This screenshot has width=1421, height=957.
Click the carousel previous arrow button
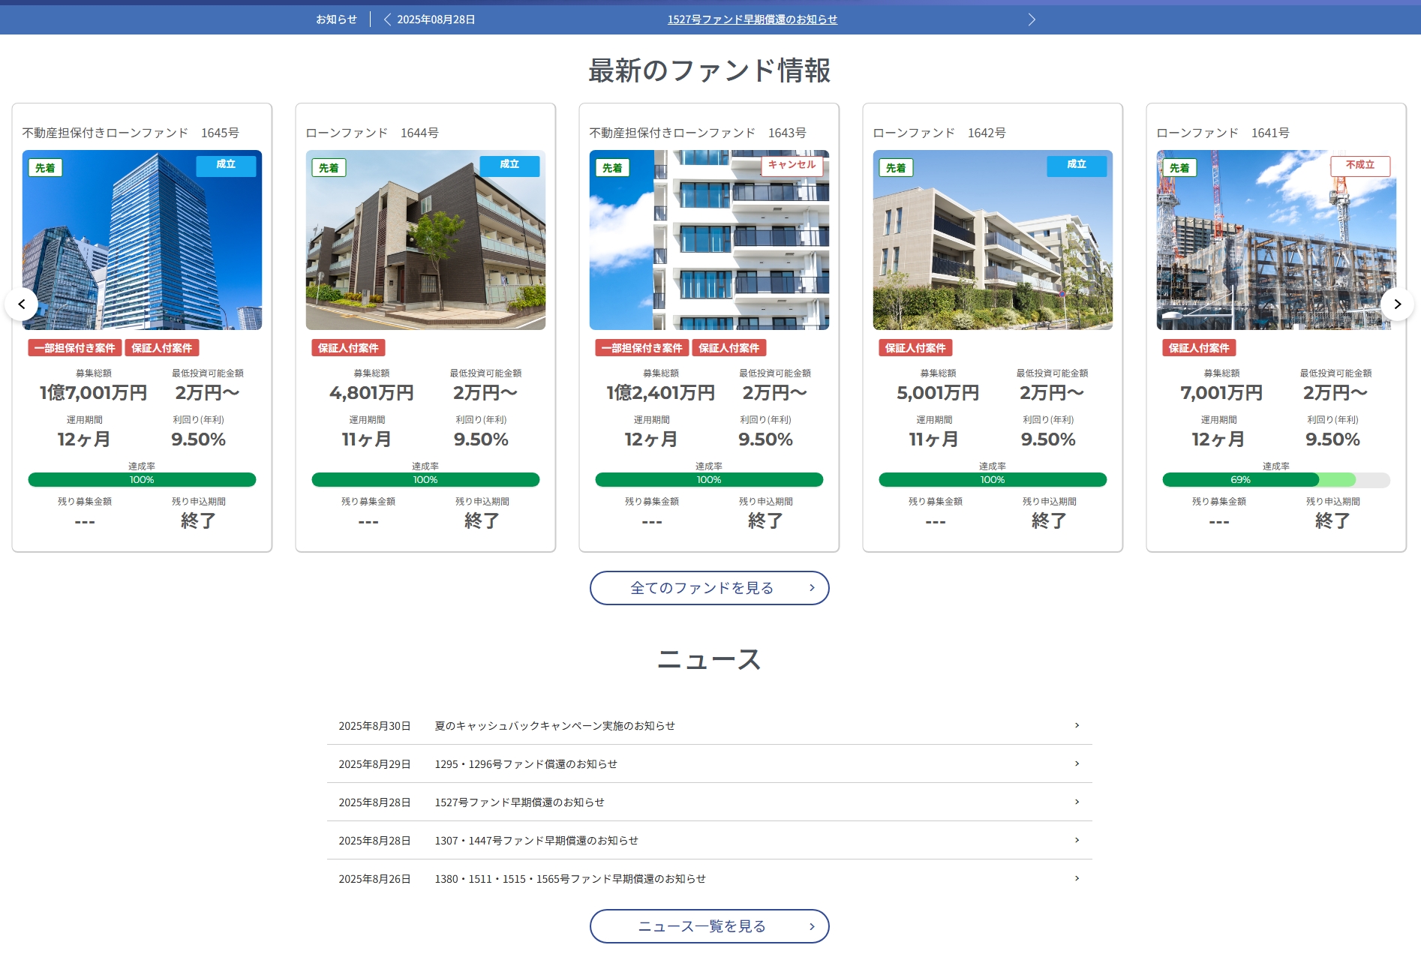coord(22,304)
